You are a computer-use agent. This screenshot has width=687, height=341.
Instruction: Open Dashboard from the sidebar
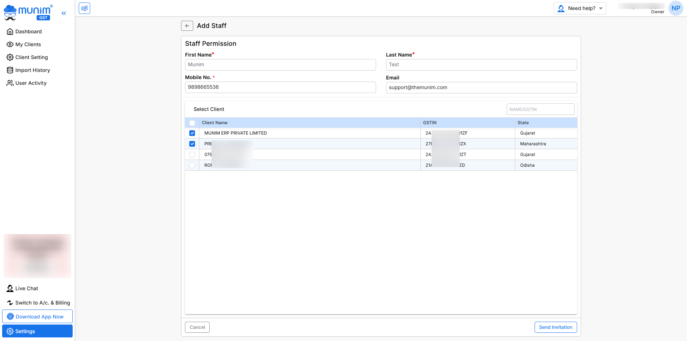28,31
